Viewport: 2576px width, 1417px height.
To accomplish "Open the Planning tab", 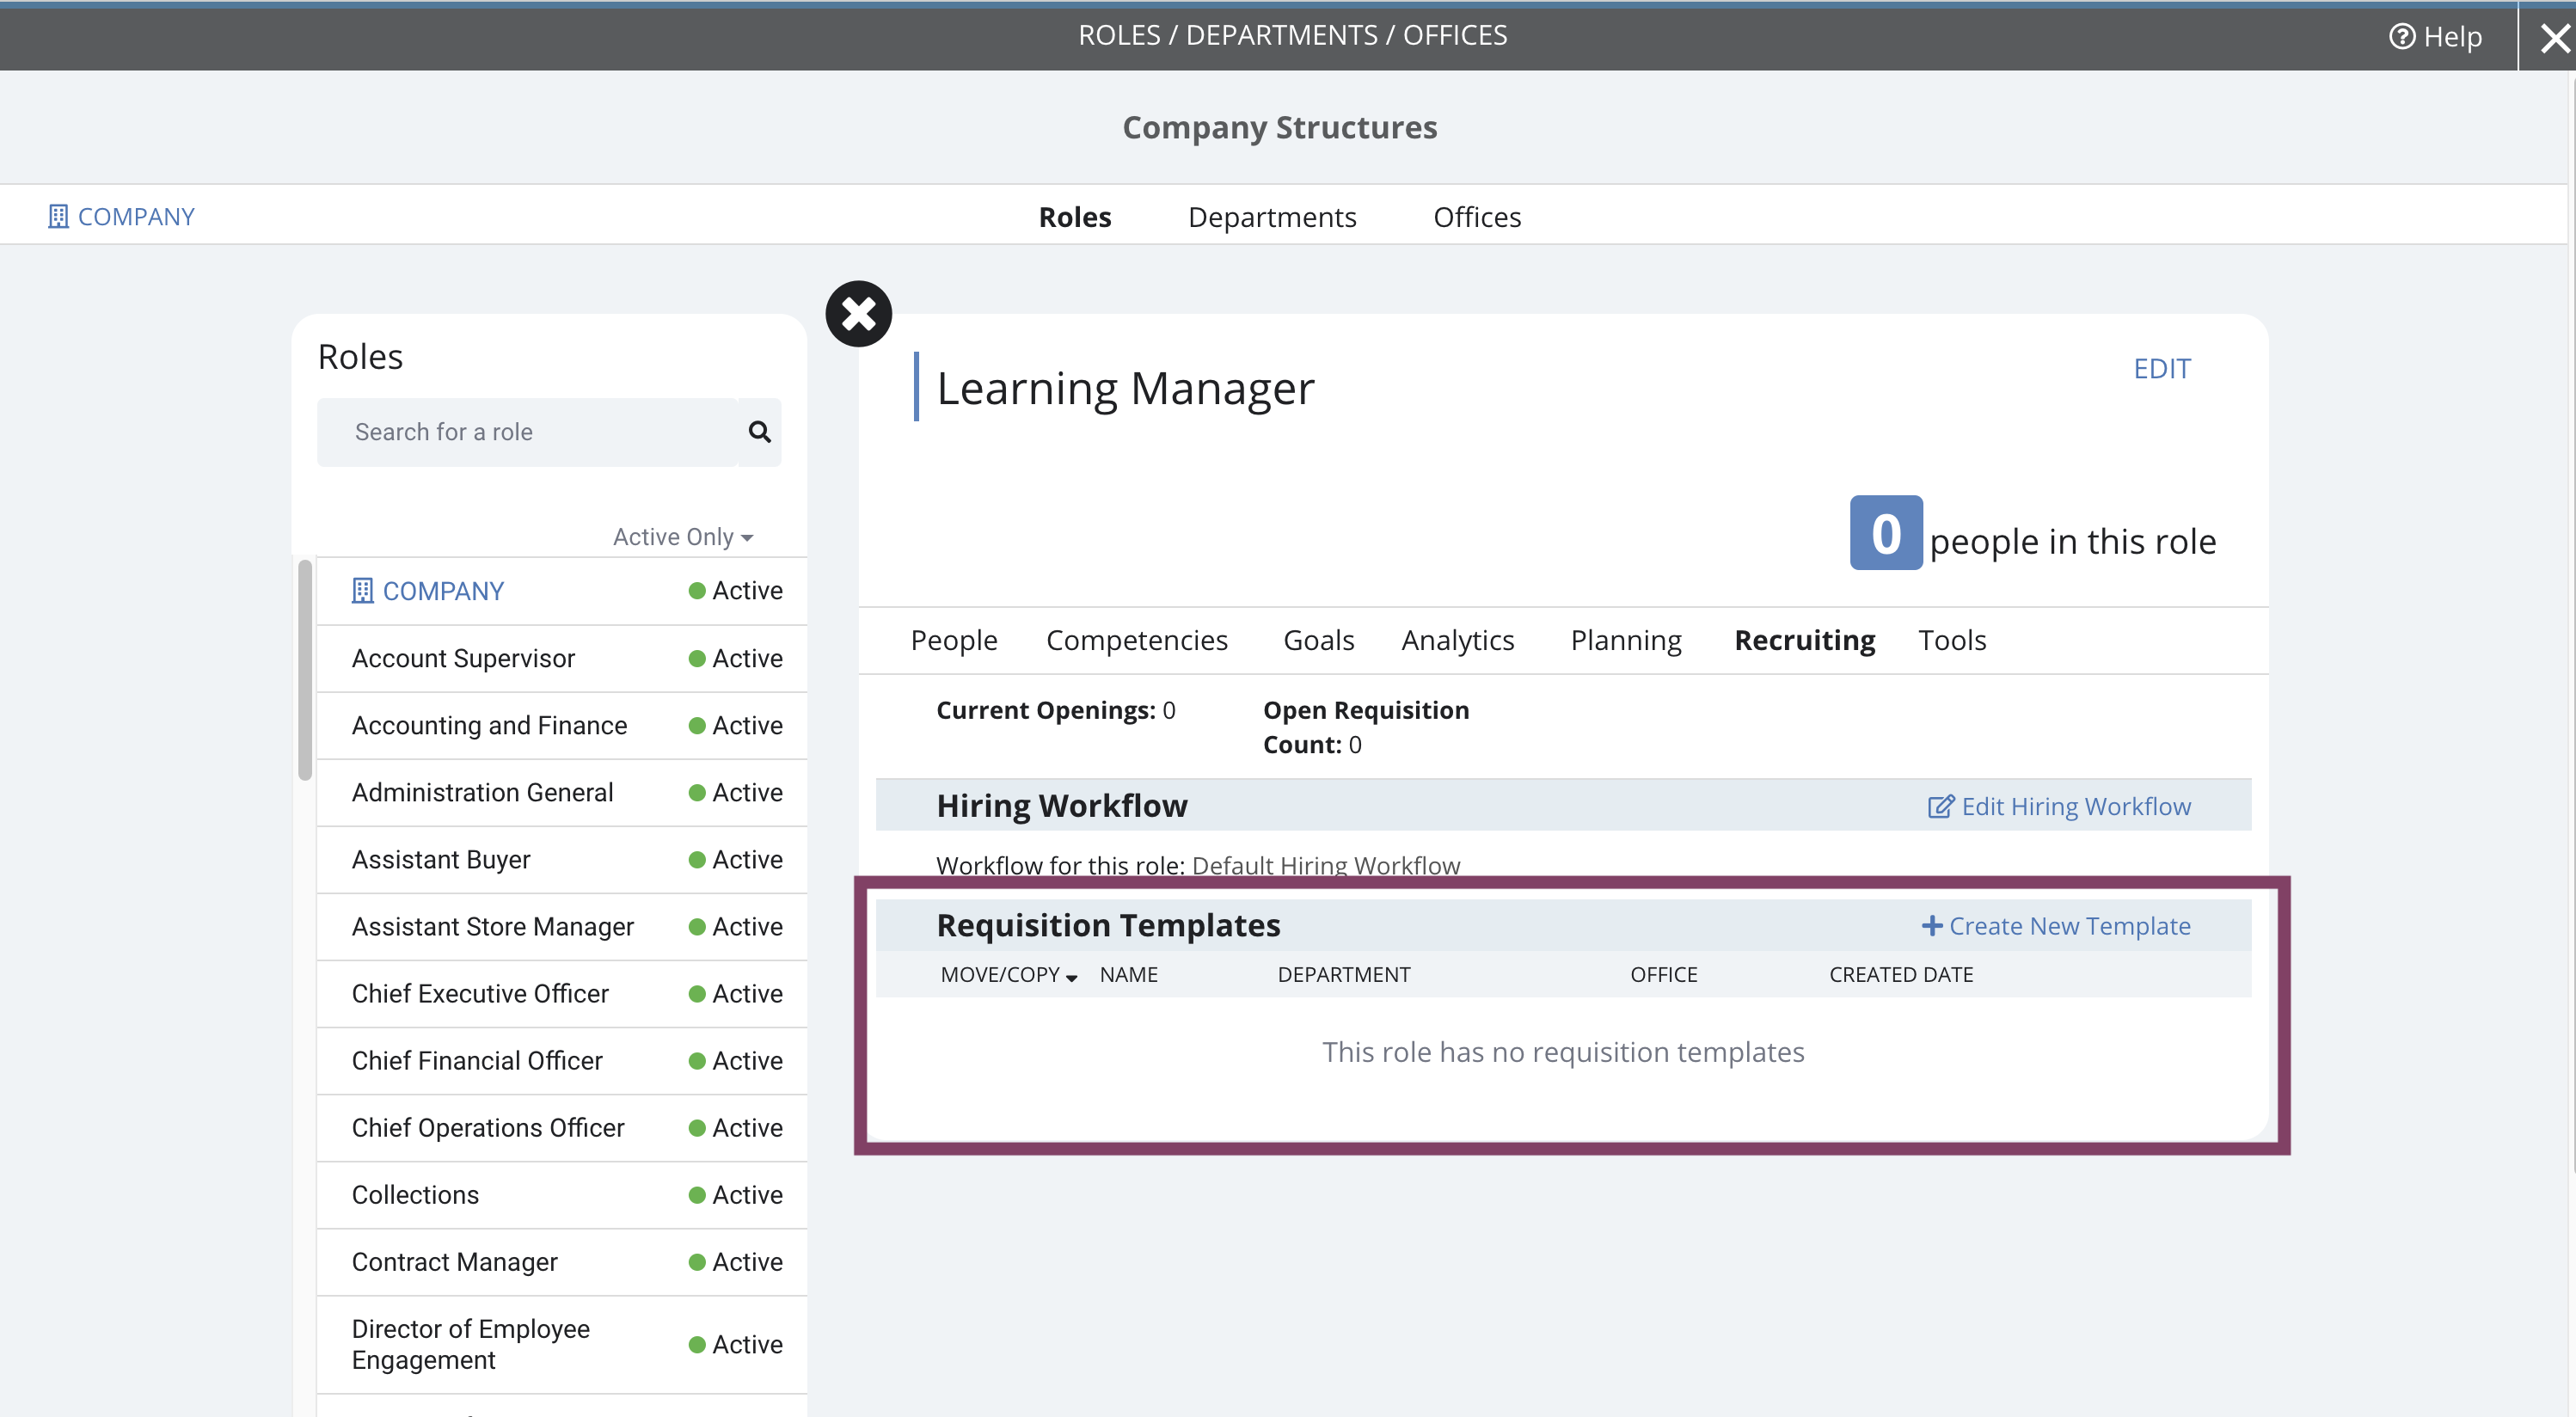I will click(1626, 640).
